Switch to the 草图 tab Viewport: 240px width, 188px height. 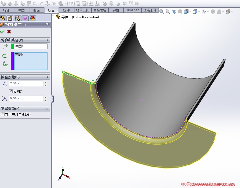21,10
